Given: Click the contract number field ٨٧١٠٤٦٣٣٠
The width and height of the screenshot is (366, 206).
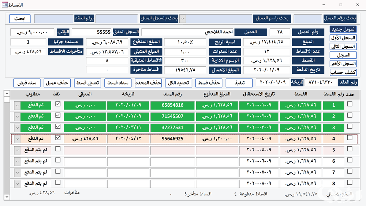Looking at the screenshot, I should [x=321, y=82].
